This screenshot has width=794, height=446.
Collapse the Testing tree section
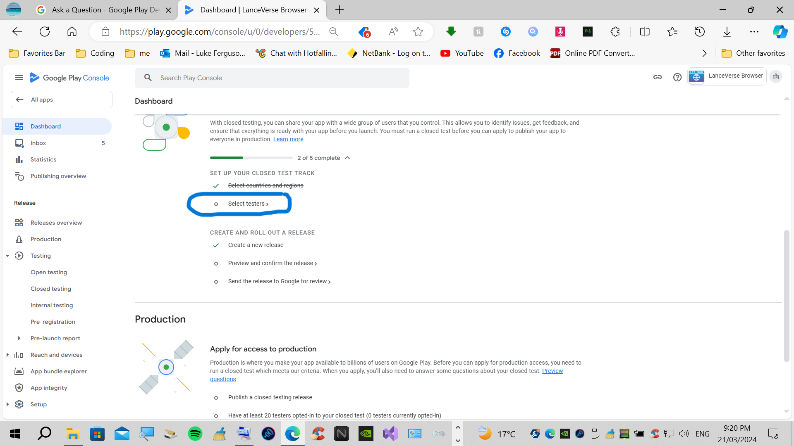point(7,256)
